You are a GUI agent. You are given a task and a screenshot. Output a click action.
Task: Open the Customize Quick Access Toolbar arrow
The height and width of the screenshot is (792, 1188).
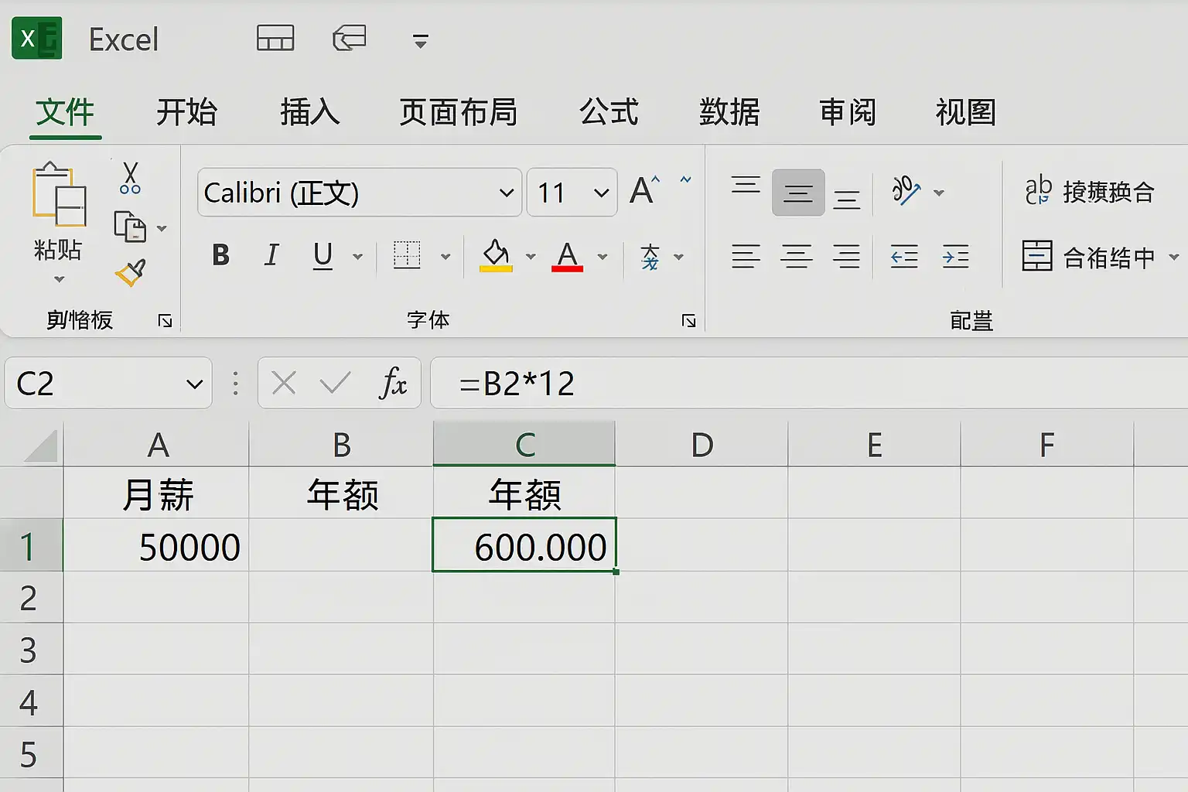tap(421, 42)
